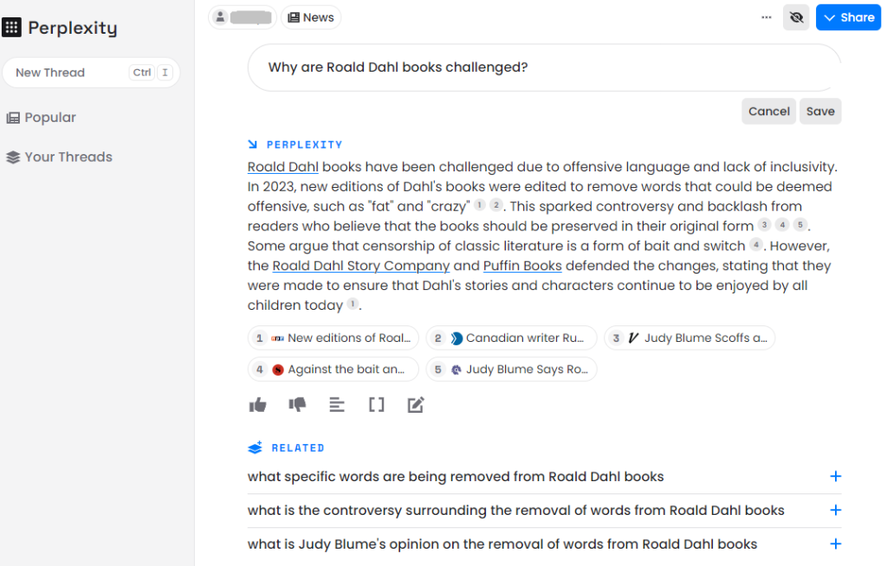The width and height of the screenshot is (887, 566).
Task: Select the News tag chip
Action: (310, 17)
